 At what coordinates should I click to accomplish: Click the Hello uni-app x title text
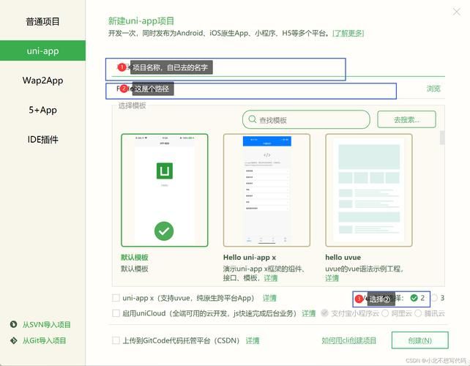[x=250, y=258]
